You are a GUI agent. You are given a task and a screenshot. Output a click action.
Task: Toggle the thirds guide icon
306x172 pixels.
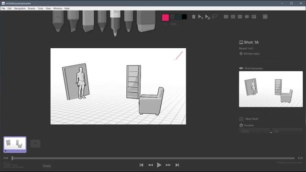point(240,17)
